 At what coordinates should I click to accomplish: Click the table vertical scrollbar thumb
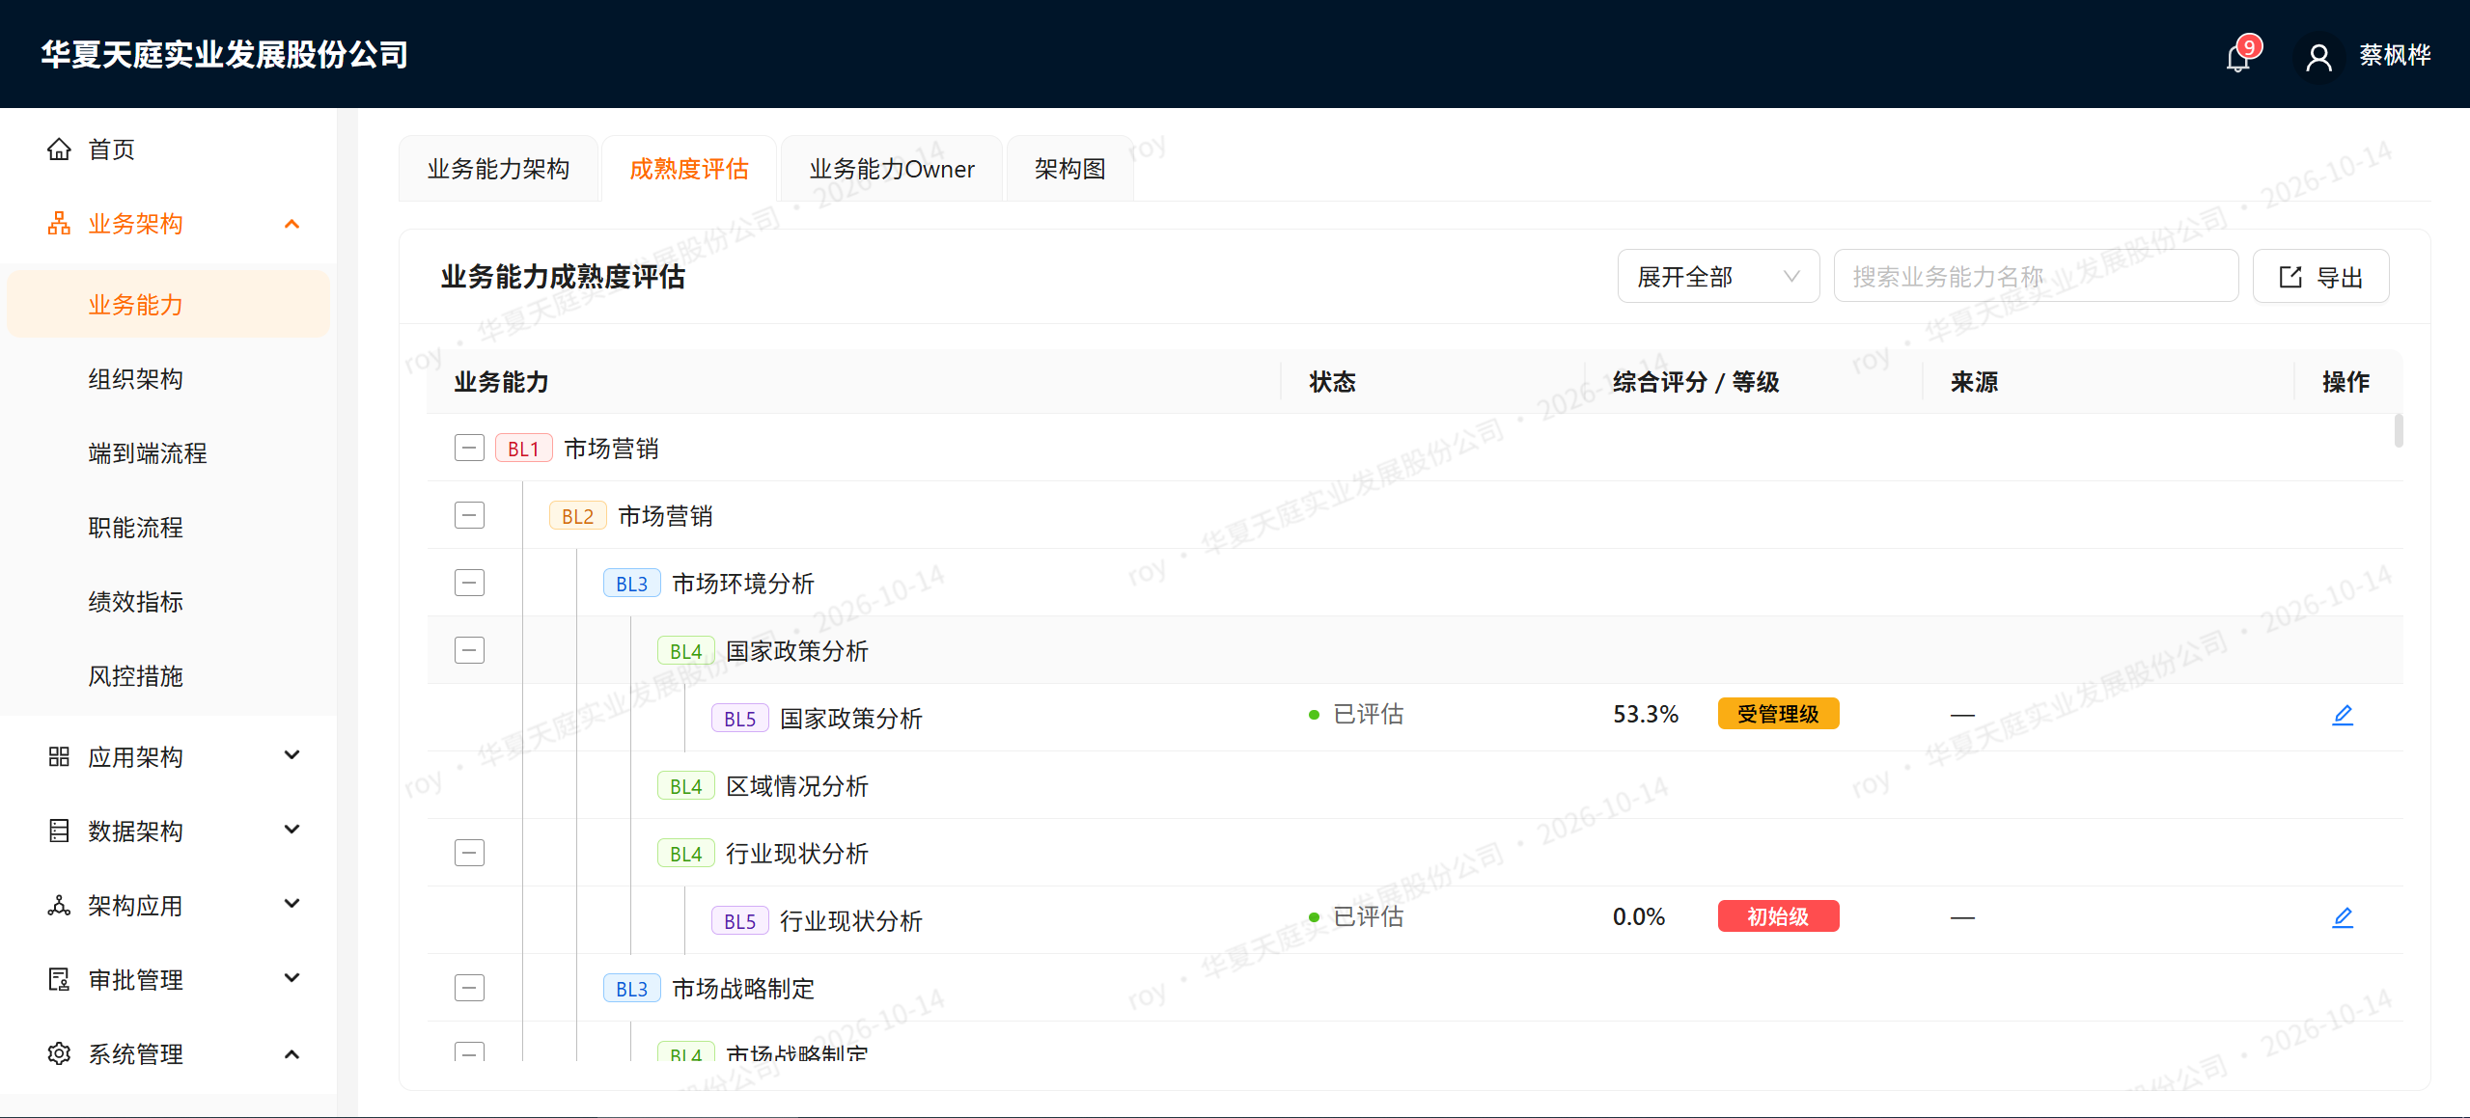[2399, 431]
